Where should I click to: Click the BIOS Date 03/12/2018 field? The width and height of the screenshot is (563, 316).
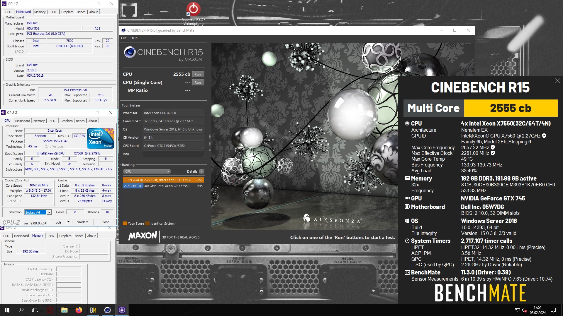[x=69, y=75]
